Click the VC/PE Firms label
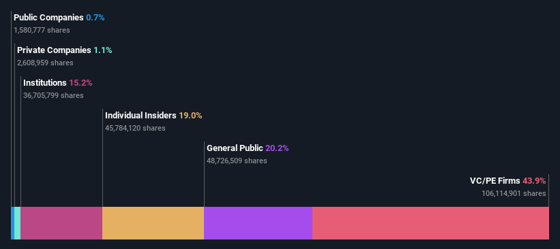Image resolution: width=560 pixels, height=249 pixels. click(x=495, y=181)
